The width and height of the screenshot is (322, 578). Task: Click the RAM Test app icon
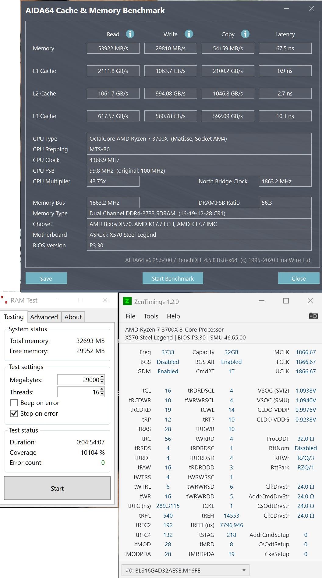(4, 300)
